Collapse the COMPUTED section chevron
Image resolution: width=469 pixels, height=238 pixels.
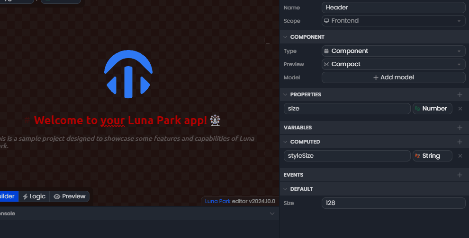click(x=285, y=142)
